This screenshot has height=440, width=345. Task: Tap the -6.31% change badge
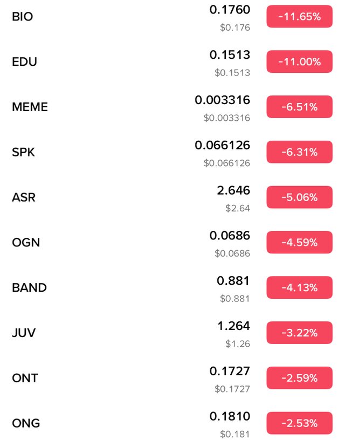click(299, 152)
